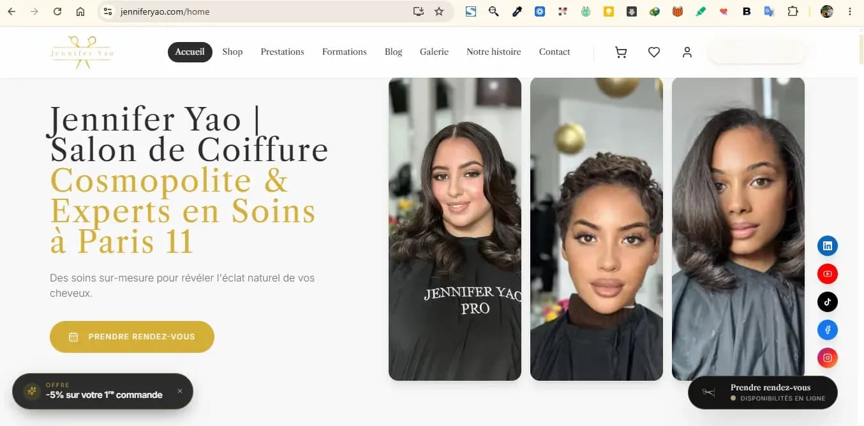The height and width of the screenshot is (426, 864).
Task: Activate the eyedropper color picker extension
Action: pos(517,11)
